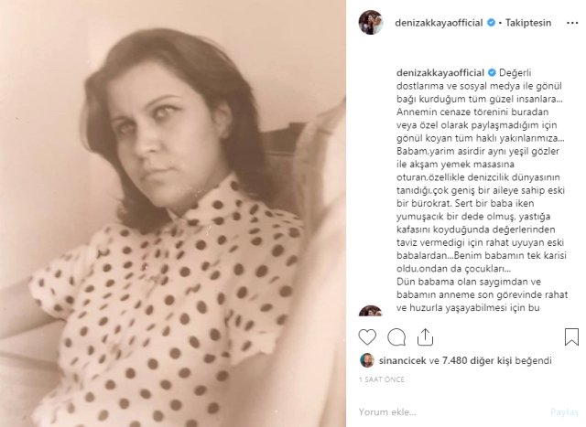Like the post with heart icon
586x427 pixels.
pos(367,337)
